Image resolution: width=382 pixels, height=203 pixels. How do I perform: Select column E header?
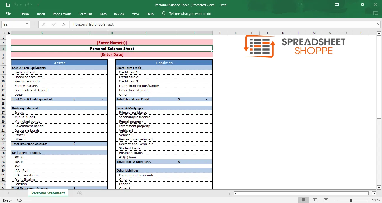pyautogui.click(x=146, y=33)
